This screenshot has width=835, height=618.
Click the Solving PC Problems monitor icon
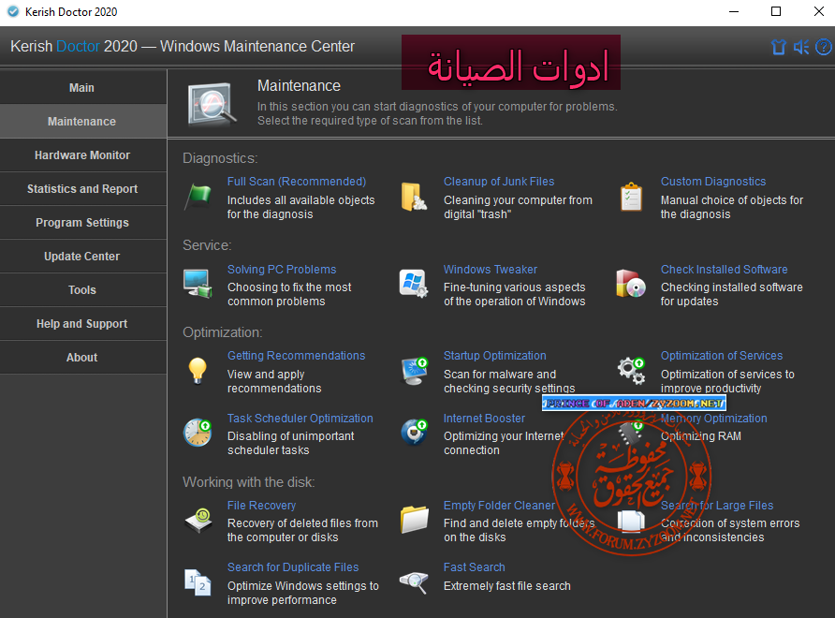(x=198, y=284)
